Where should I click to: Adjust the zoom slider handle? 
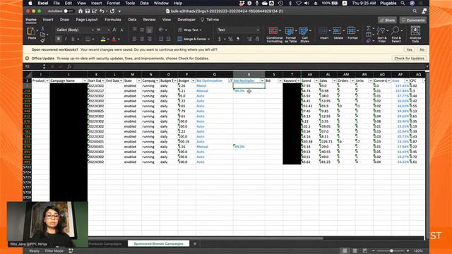click(x=391, y=251)
